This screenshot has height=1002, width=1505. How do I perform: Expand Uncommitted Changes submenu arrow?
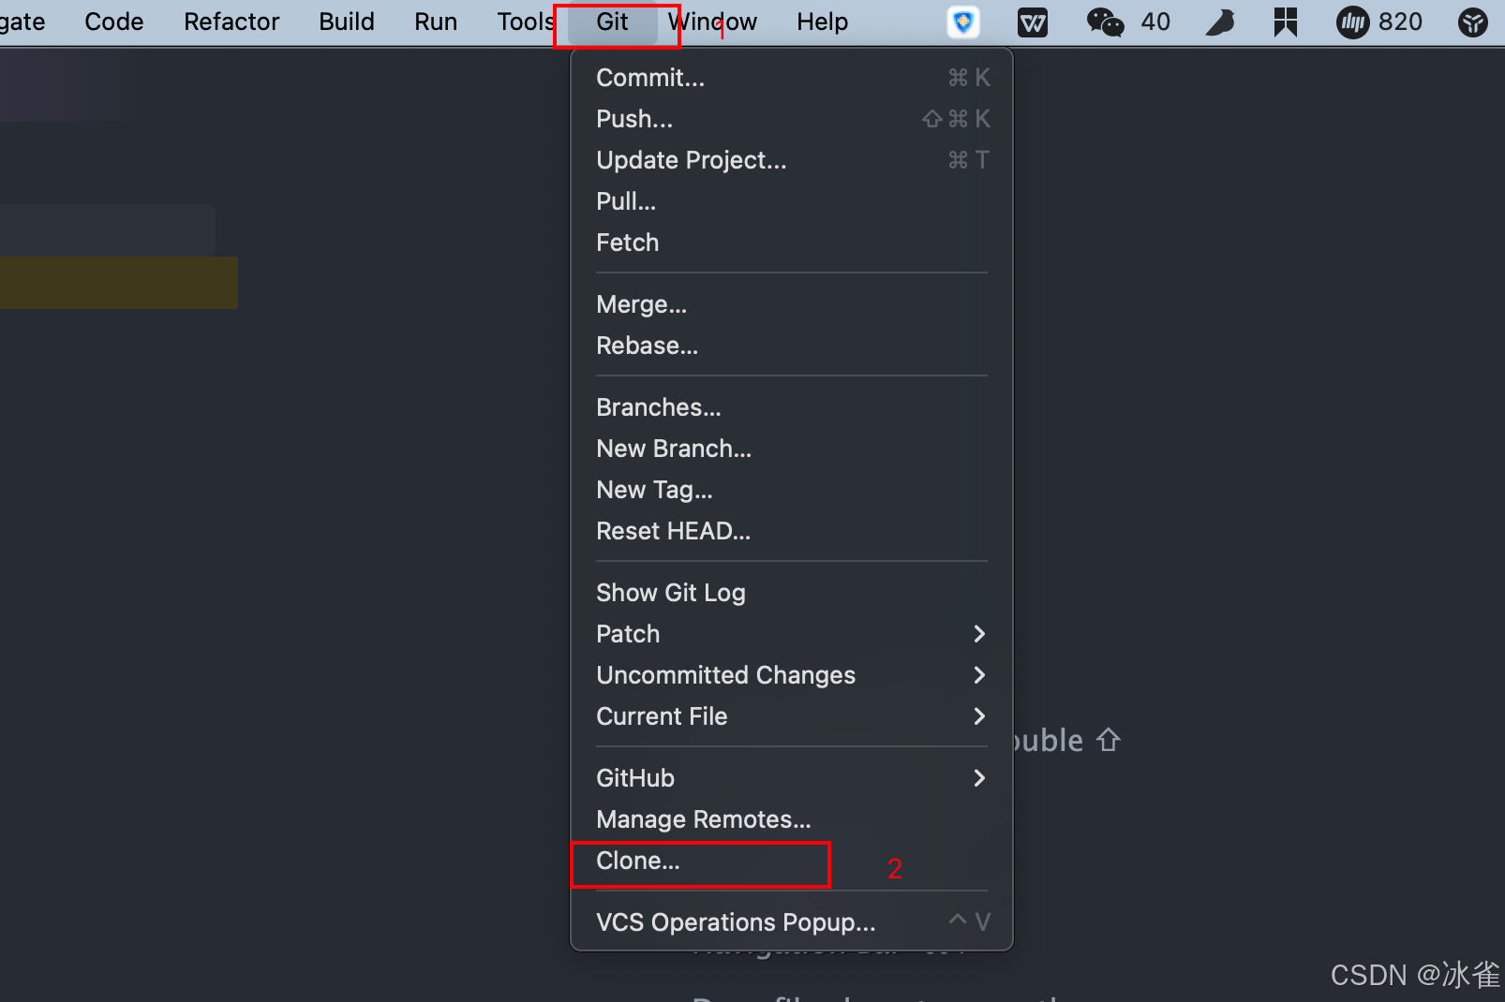(979, 675)
